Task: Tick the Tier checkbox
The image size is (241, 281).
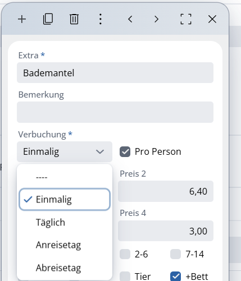Action: tap(125, 277)
